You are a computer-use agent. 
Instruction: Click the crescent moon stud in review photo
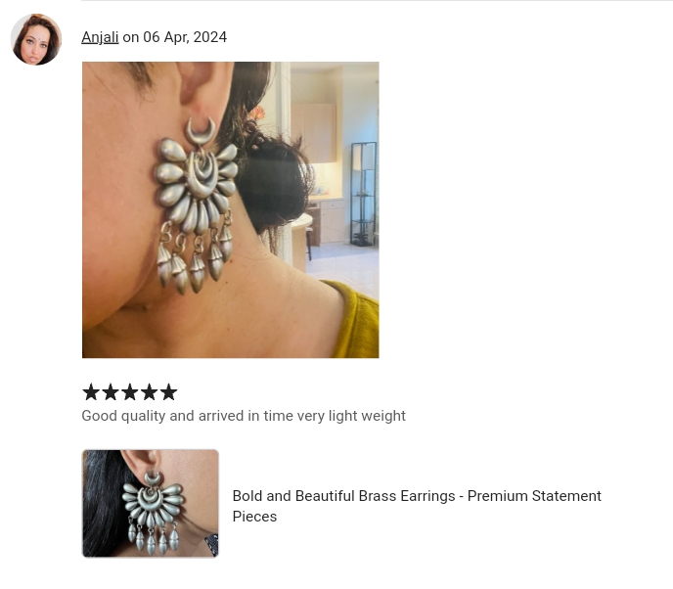tap(200, 131)
